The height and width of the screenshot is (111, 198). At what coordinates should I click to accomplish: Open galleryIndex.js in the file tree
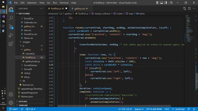(32, 61)
